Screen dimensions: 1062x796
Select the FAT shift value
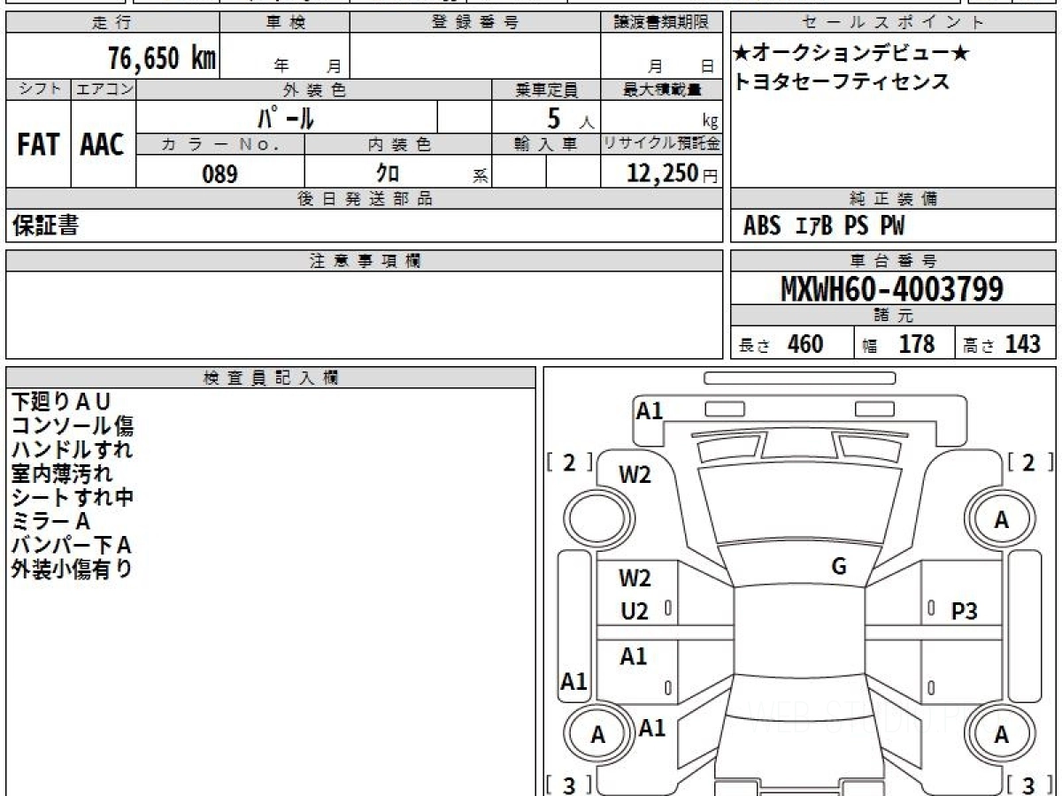pos(38,145)
